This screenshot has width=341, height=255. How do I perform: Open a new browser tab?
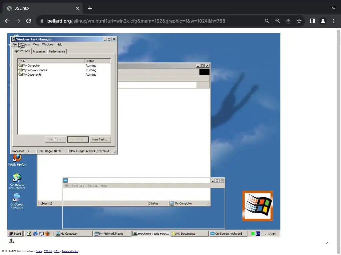90,8
